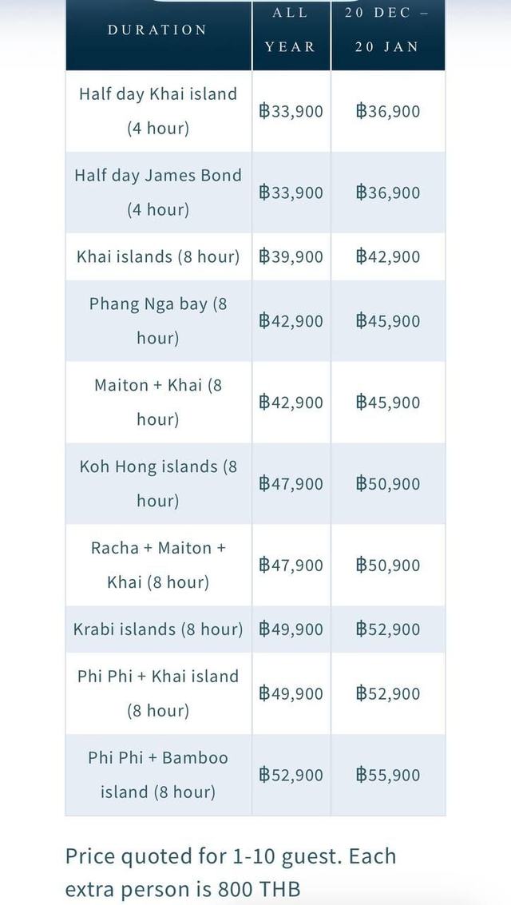Click peak price ฿52,900 for Krabi islands
The height and width of the screenshot is (905, 511).
[x=387, y=629]
